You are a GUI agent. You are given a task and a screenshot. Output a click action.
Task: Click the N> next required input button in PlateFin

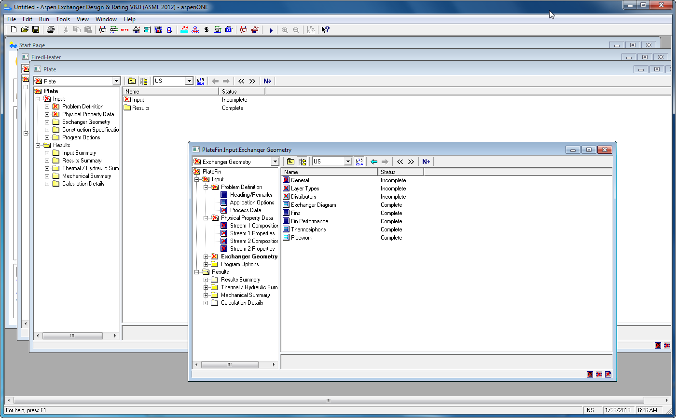[426, 162]
